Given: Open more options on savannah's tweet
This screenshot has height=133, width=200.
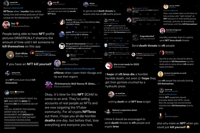Looking at the screenshot, I should [43, 2].
